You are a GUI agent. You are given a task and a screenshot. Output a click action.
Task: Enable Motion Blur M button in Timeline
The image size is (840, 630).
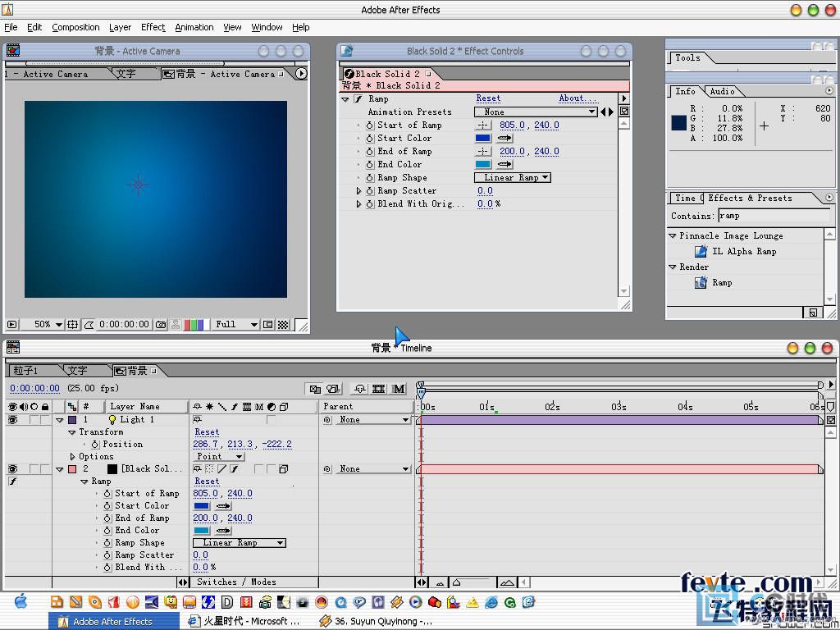pos(399,389)
